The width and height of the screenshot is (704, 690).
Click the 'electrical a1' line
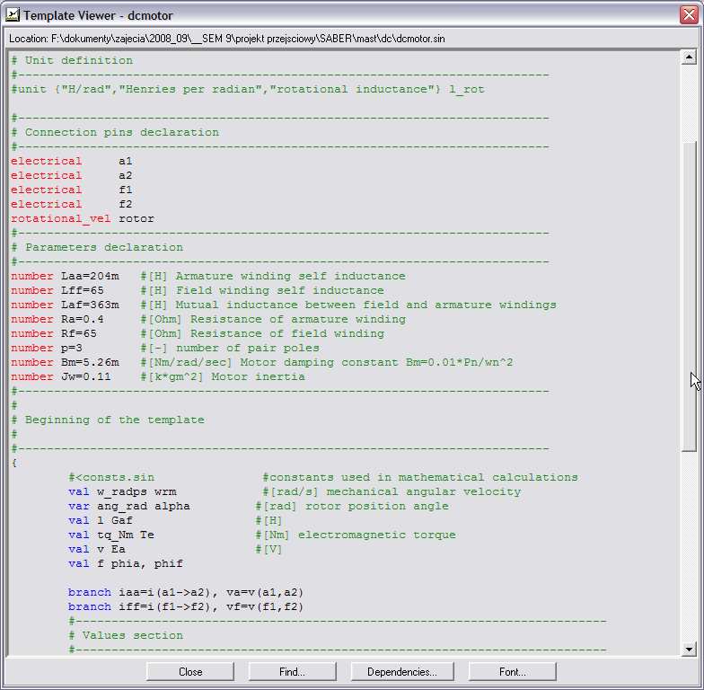click(72, 161)
